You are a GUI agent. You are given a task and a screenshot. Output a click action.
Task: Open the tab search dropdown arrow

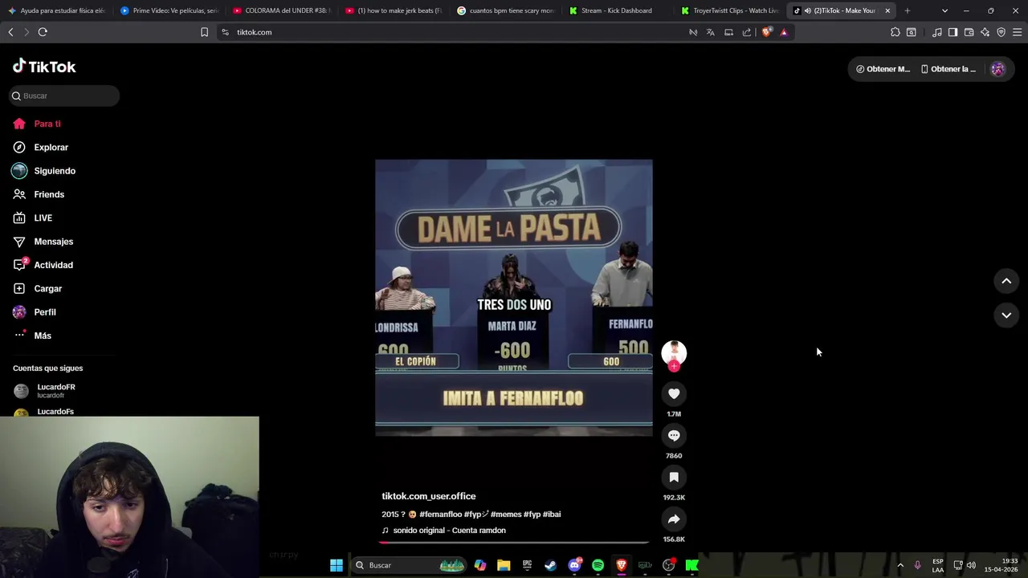(944, 10)
